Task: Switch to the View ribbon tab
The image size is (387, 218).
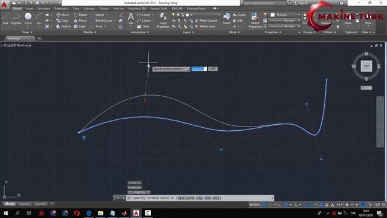Action: (x=76, y=8)
